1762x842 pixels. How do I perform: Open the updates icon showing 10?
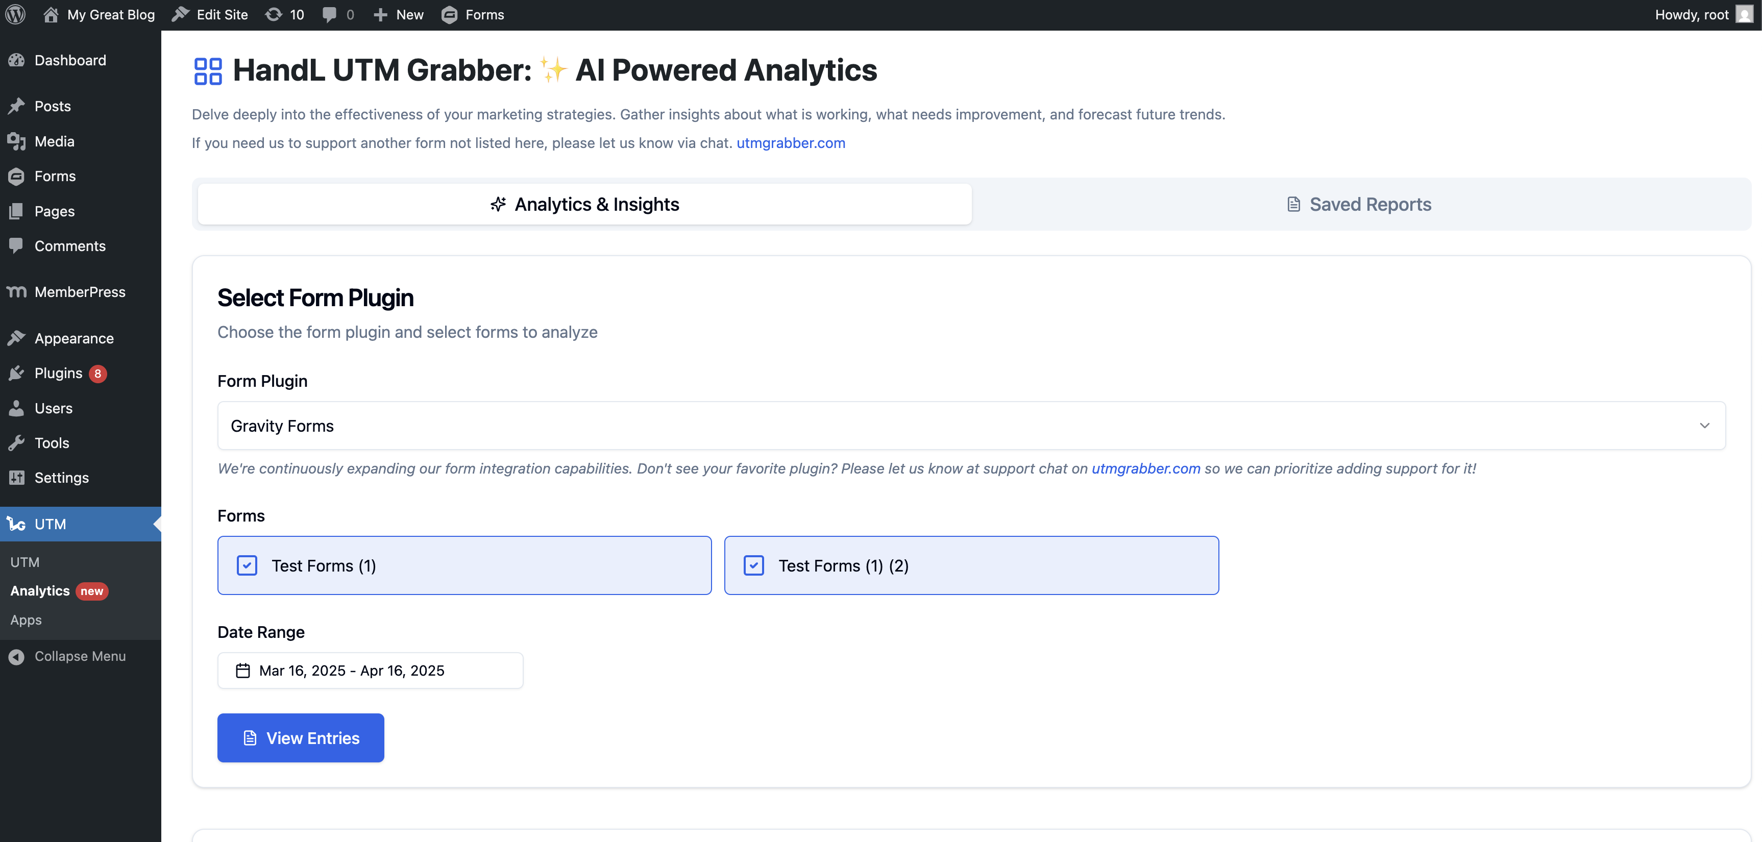274,14
